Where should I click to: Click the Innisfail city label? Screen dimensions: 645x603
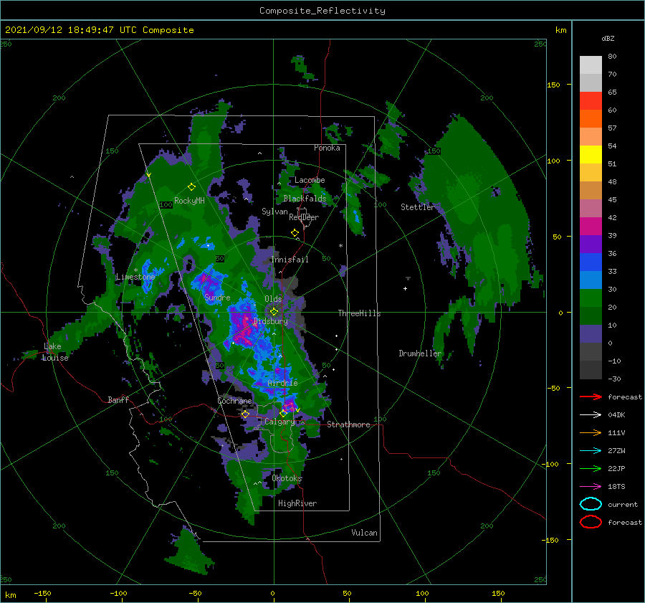pyautogui.click(x=290, y=260)
